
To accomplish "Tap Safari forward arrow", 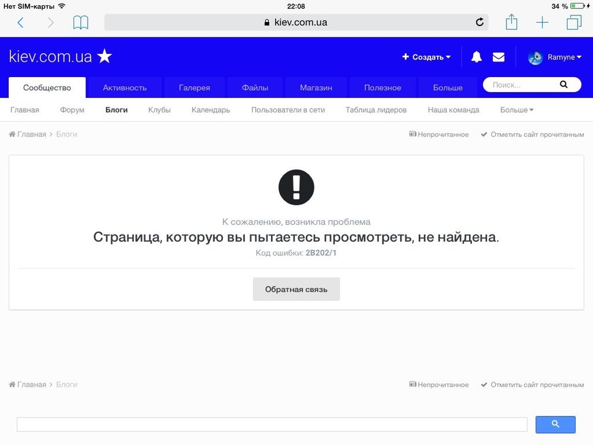I will click(50, 23).
